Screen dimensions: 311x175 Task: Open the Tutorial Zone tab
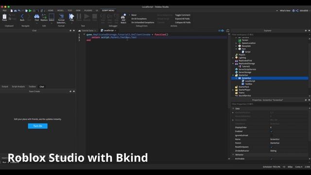[x=87, y=31]
